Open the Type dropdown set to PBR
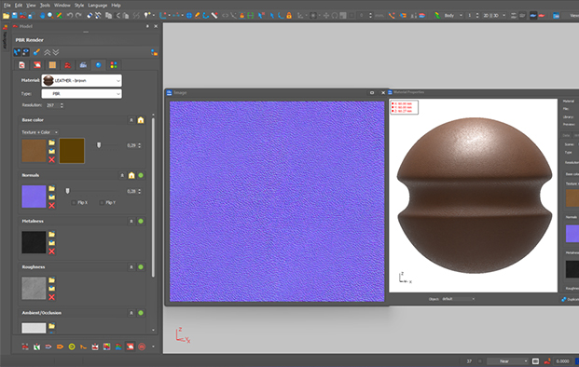Image resolution: width=579 pixels, height=367 pixels. pos(82,94)
